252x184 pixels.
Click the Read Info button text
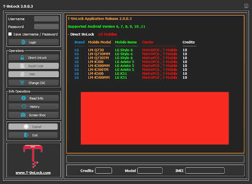coord(36,98)
